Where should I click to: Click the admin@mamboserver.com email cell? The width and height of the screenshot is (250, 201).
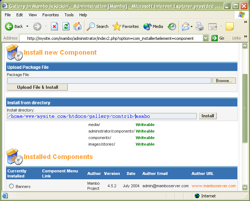pyautogui.click(x=165, y=186)
